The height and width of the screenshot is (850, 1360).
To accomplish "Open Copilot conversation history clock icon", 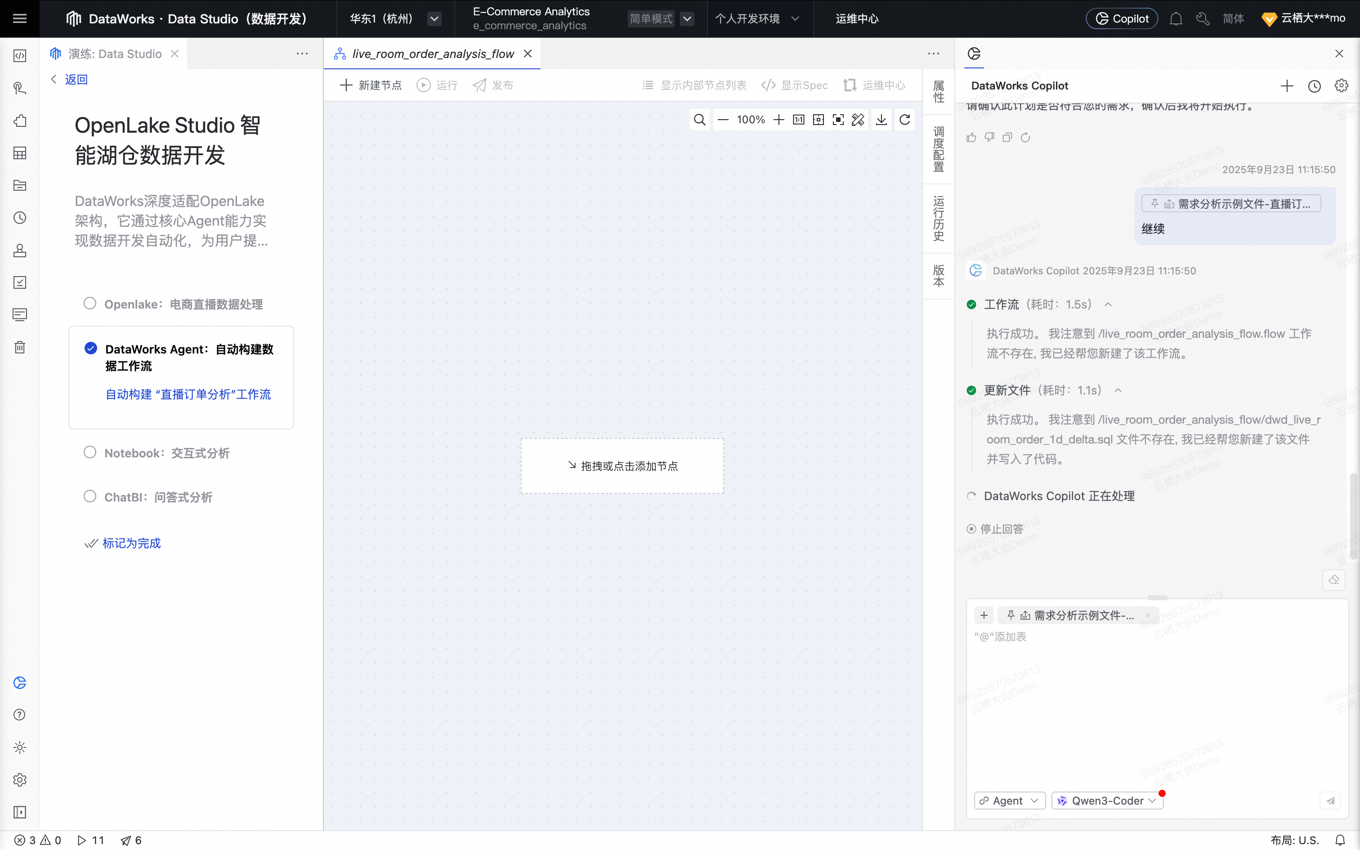I will point(1314,86).
